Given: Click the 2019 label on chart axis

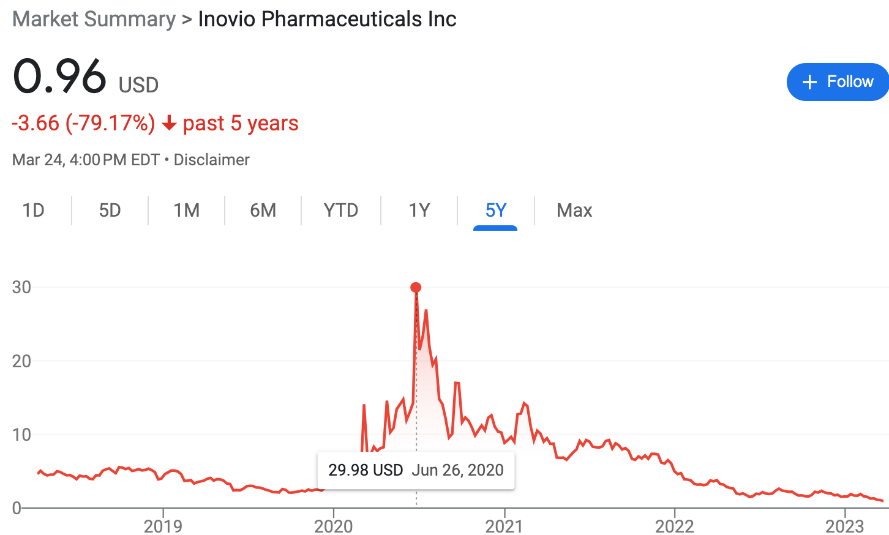Looking at the screenshot, I should [x=163, y=526].
